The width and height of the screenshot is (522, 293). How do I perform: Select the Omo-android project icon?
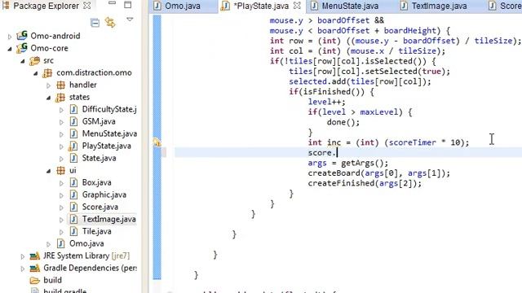point(22,35)
